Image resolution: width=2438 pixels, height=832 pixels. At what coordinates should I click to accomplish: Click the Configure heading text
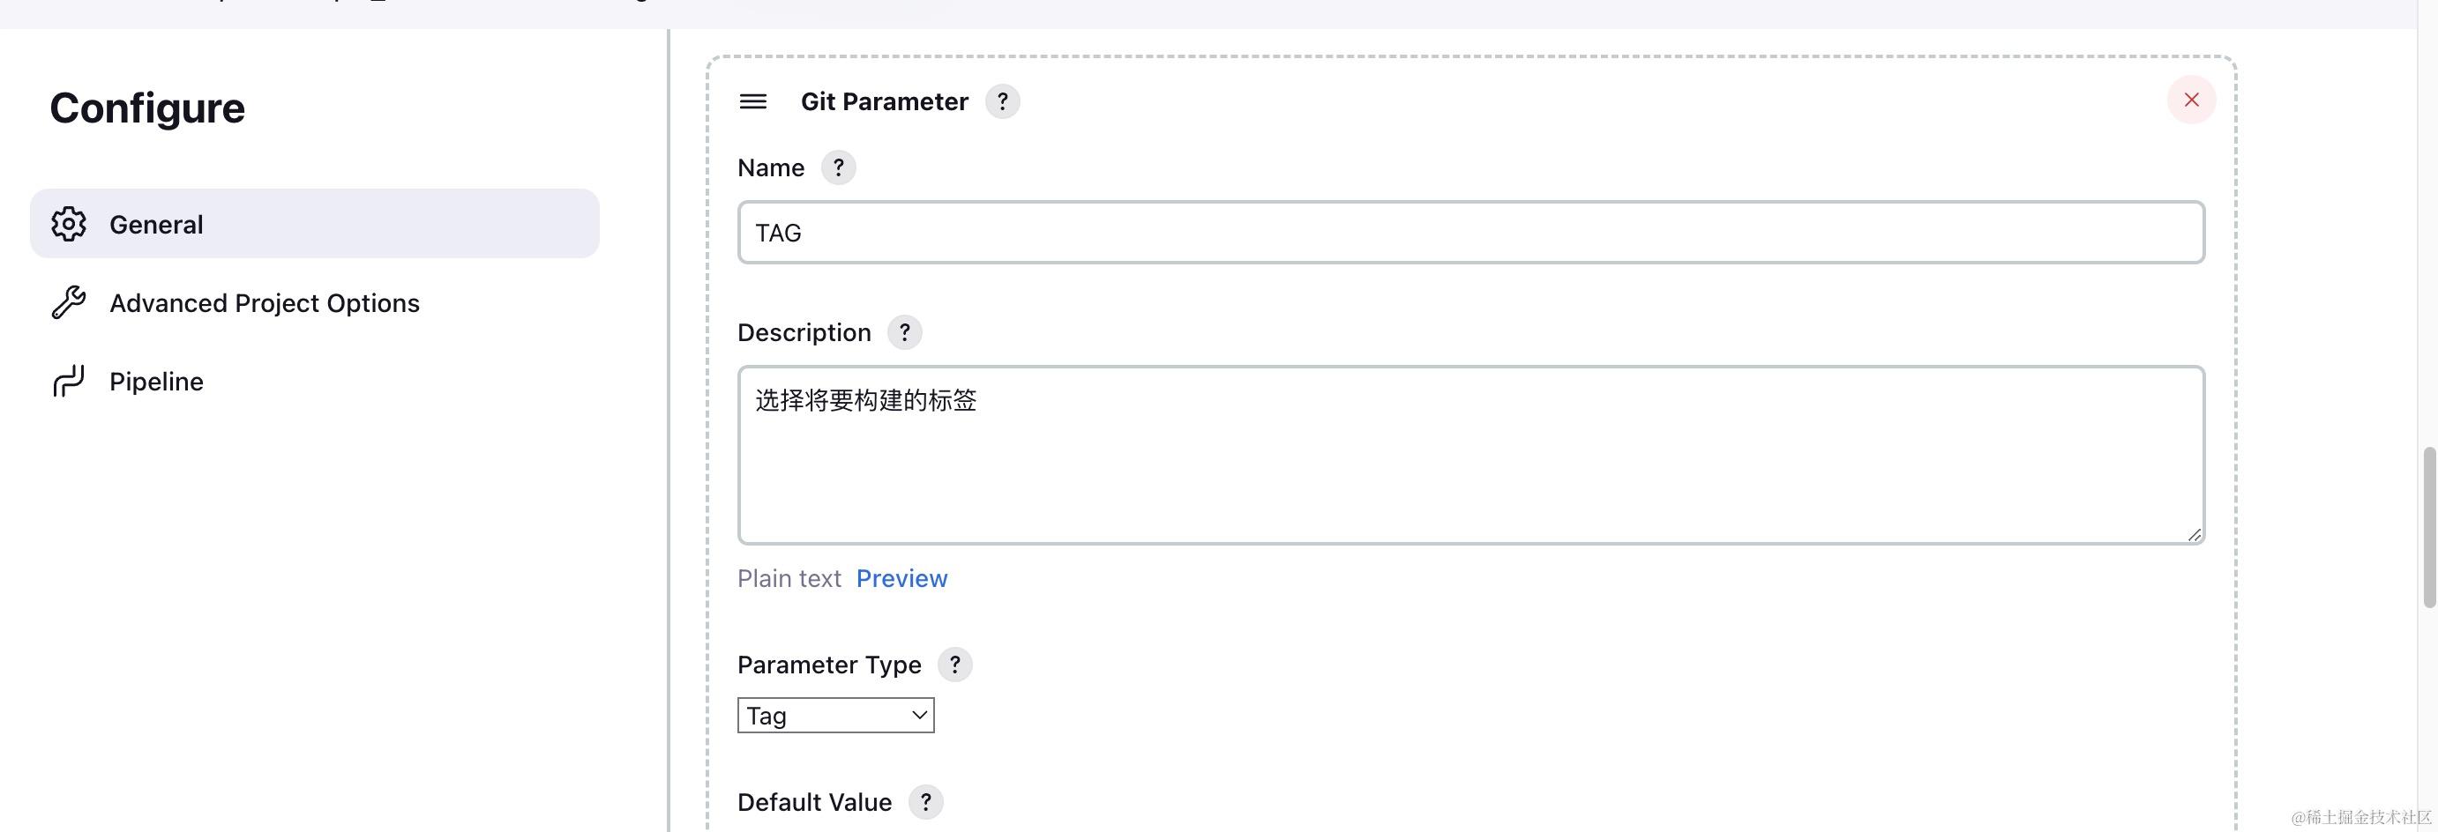[147, 108]
